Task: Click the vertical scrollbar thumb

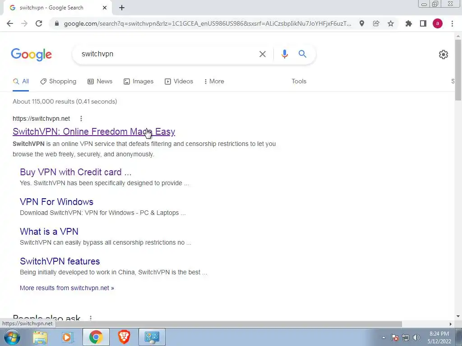Action: coord(458,70)
